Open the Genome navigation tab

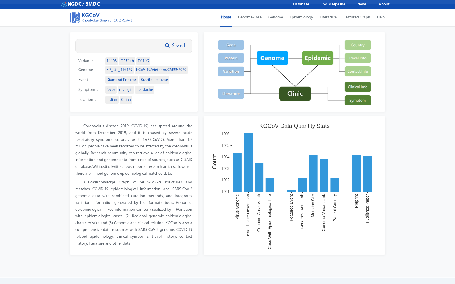pyautogui.click(x=276, y=17)
